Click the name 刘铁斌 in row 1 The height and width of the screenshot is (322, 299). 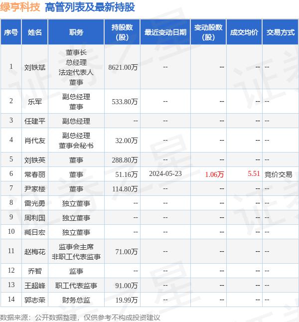(35, 67)
